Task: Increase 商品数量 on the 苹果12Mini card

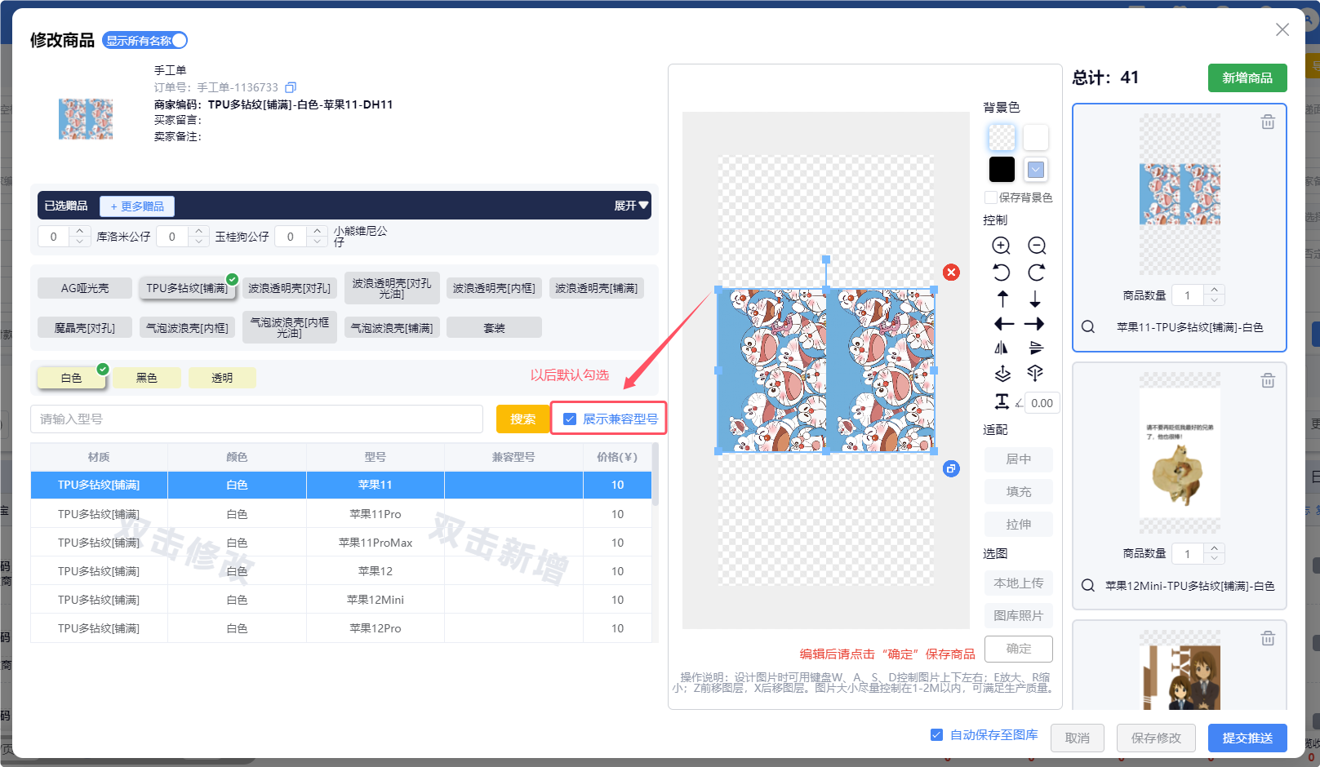Action: click(x=1215, y=549)
